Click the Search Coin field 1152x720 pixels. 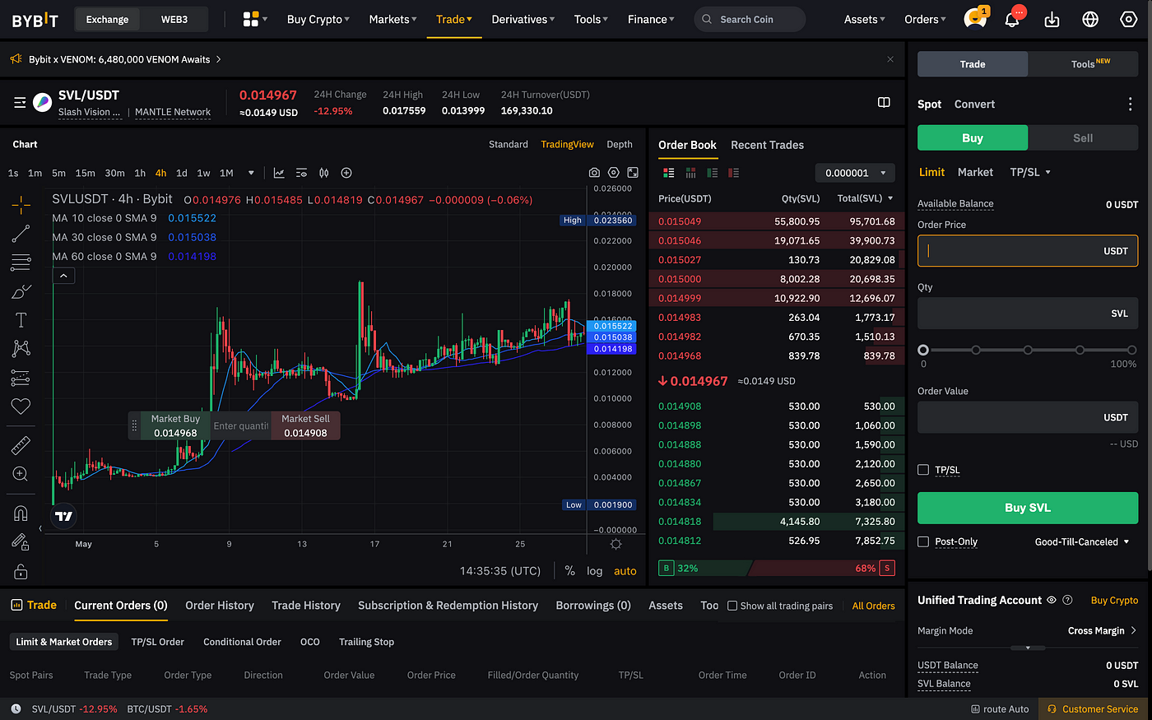(x=750, y=19)
